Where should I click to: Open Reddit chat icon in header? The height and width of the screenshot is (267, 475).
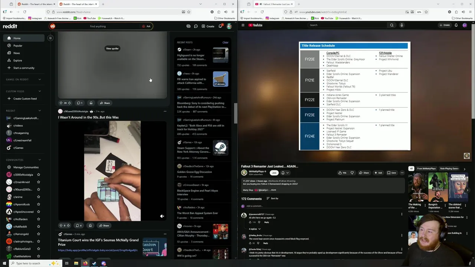(196, 26)
